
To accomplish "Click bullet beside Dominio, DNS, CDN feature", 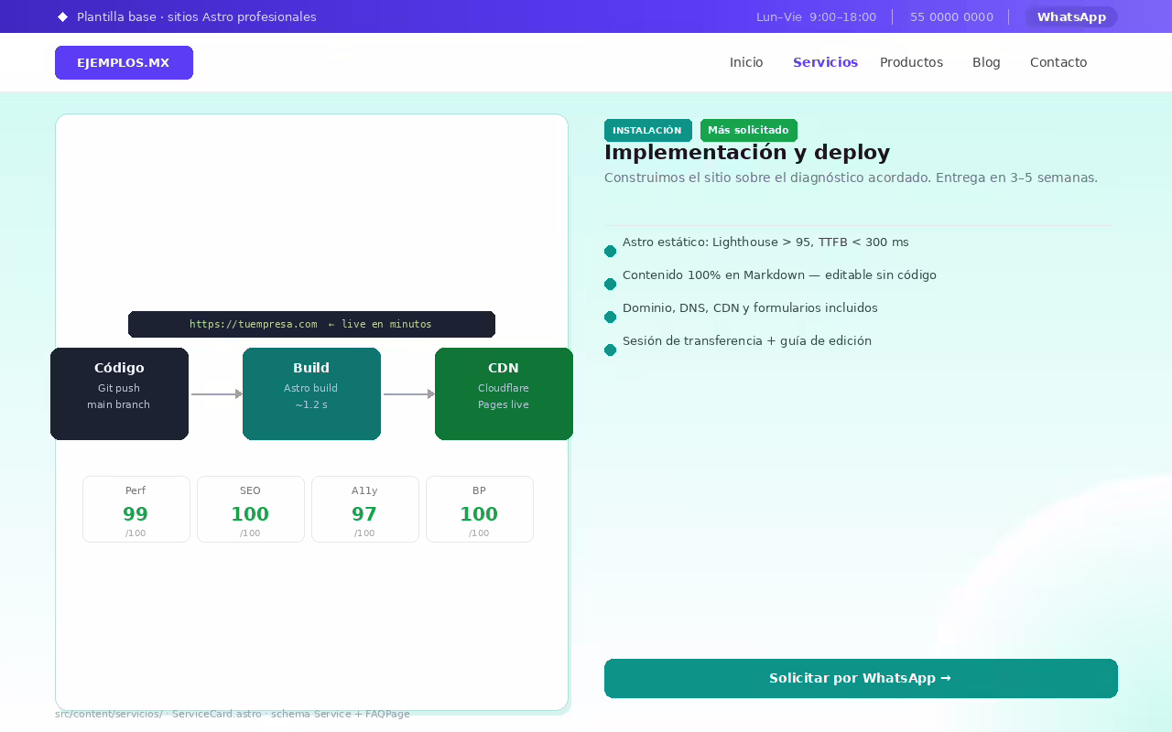I will 610,318.
